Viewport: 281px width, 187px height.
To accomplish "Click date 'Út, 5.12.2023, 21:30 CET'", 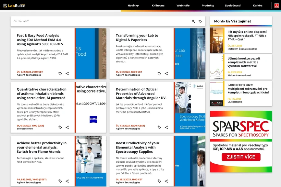I will 30,72.
